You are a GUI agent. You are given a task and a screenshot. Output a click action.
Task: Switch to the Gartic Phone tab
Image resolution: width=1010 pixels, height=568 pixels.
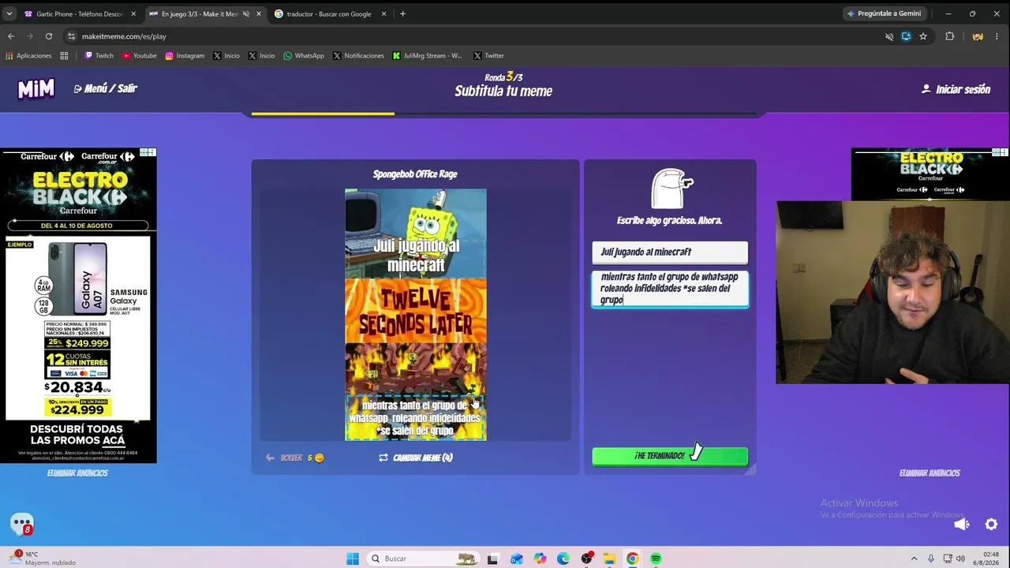pyautogui.click(x=79, y=13)
